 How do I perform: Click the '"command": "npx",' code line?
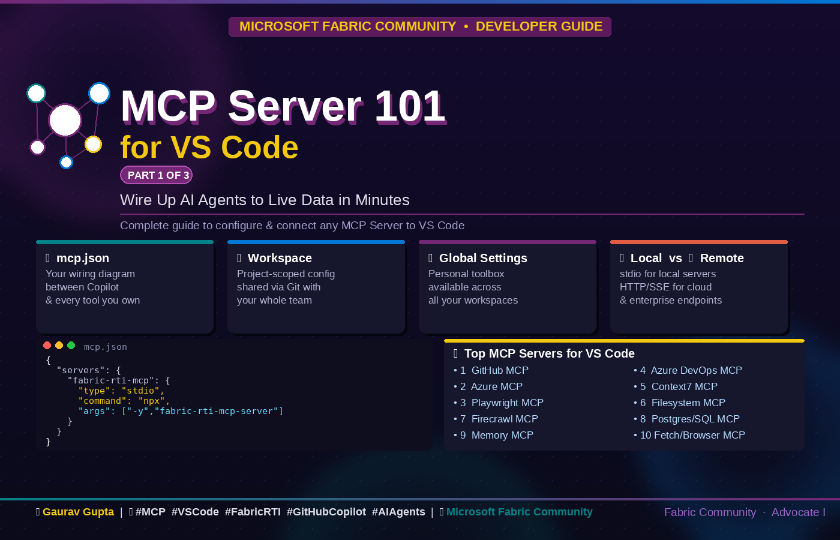(x=124, y=401)
